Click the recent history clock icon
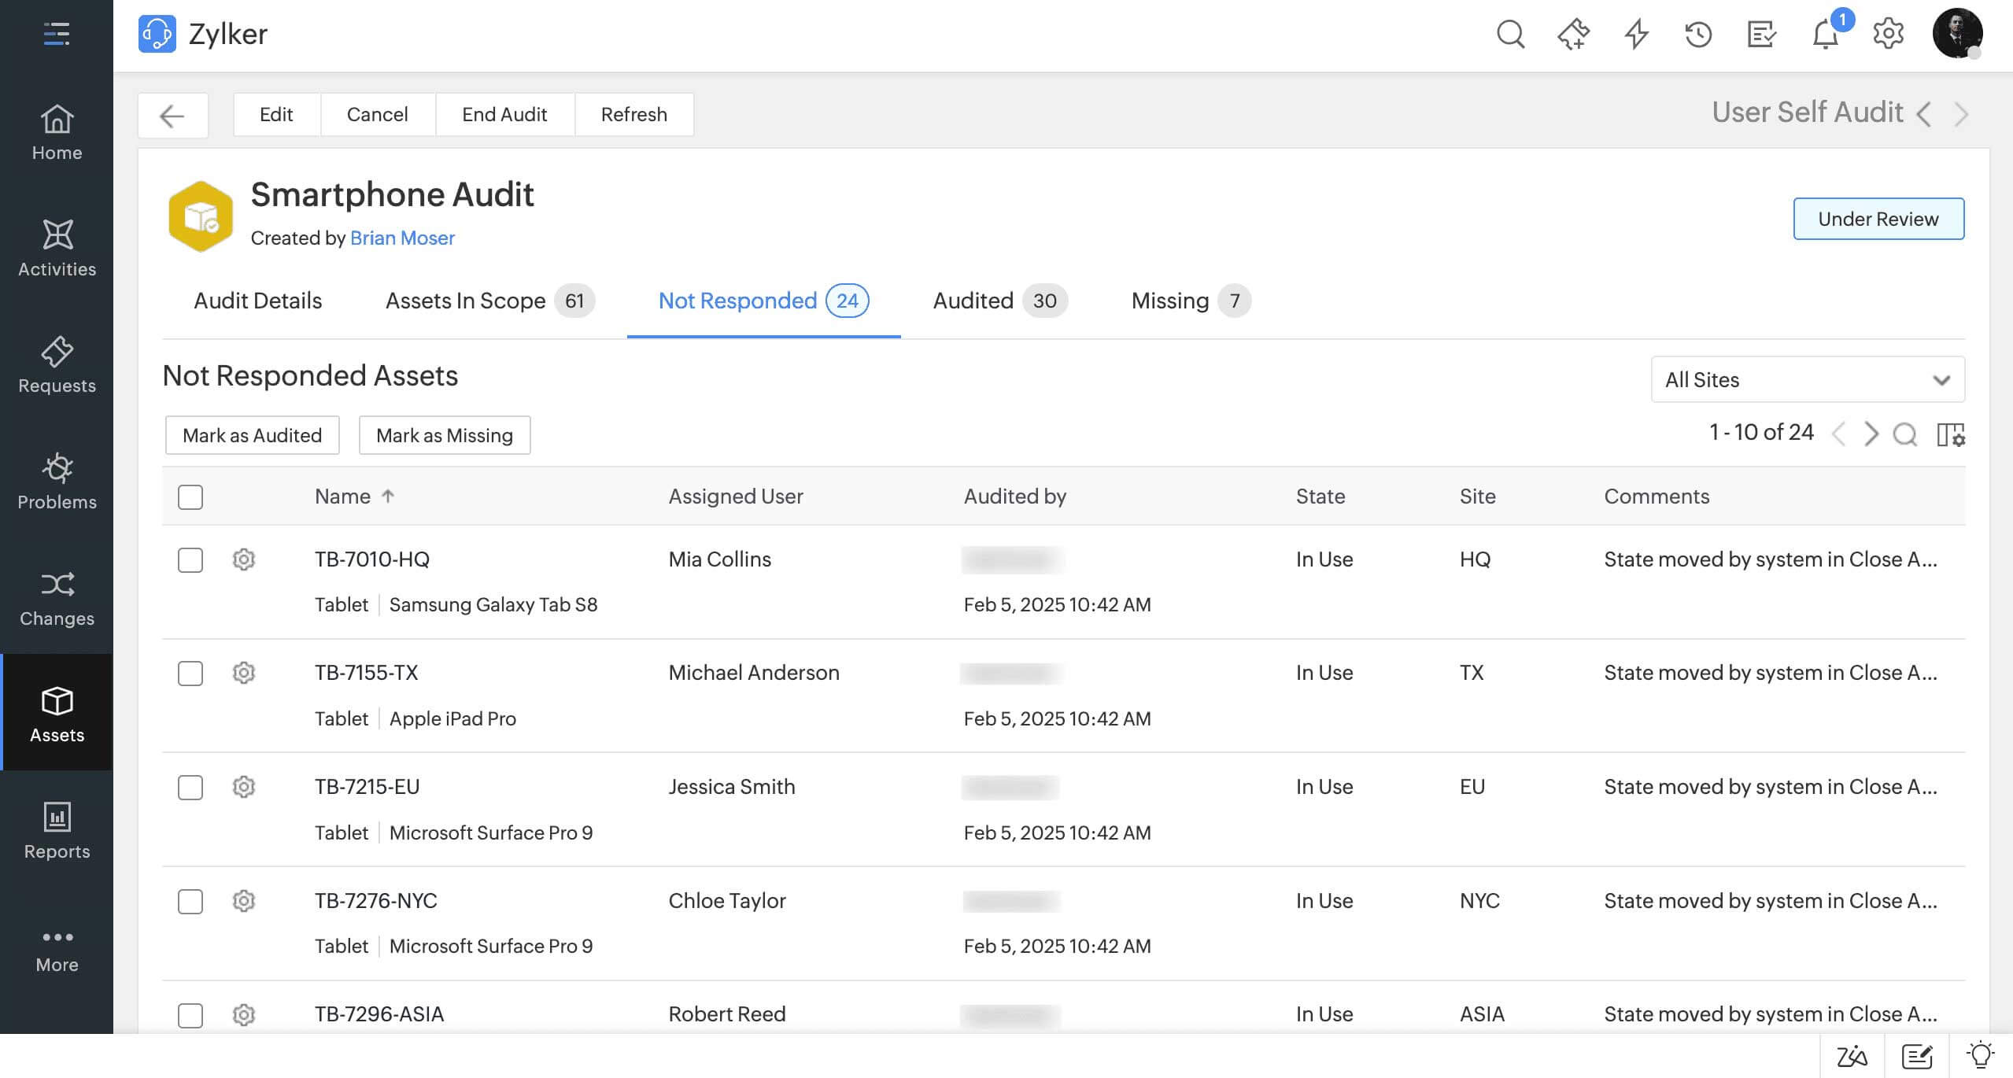The width and height of the screenshot is (2013, 1078). [1698, 35]
